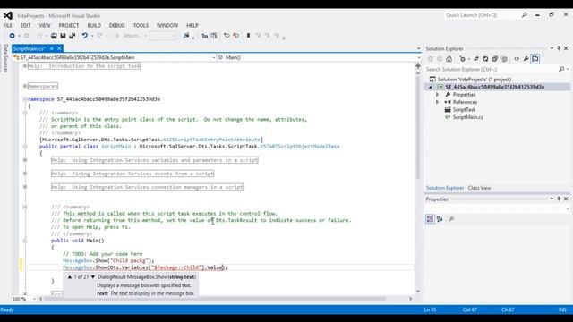Expand the Namespaces collapsed region

click(x=24, y=86)
